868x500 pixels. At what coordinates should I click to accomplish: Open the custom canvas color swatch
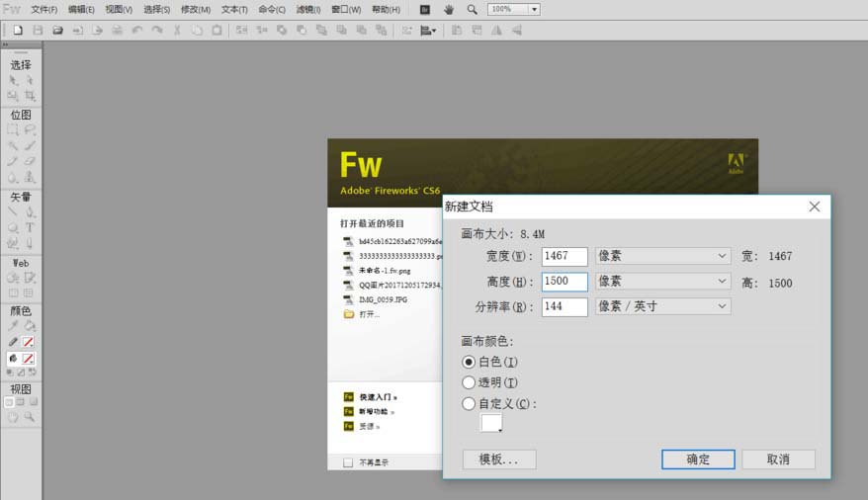click(491, 423)
